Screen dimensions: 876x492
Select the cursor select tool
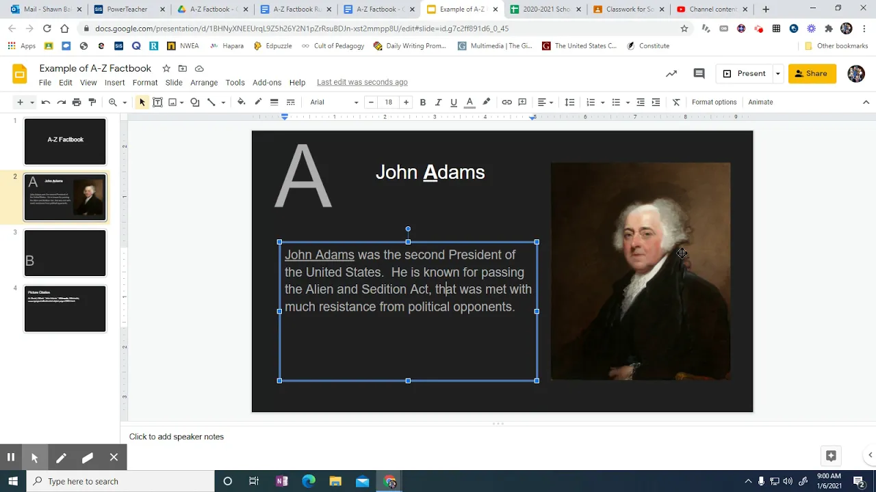click(142, 102)
